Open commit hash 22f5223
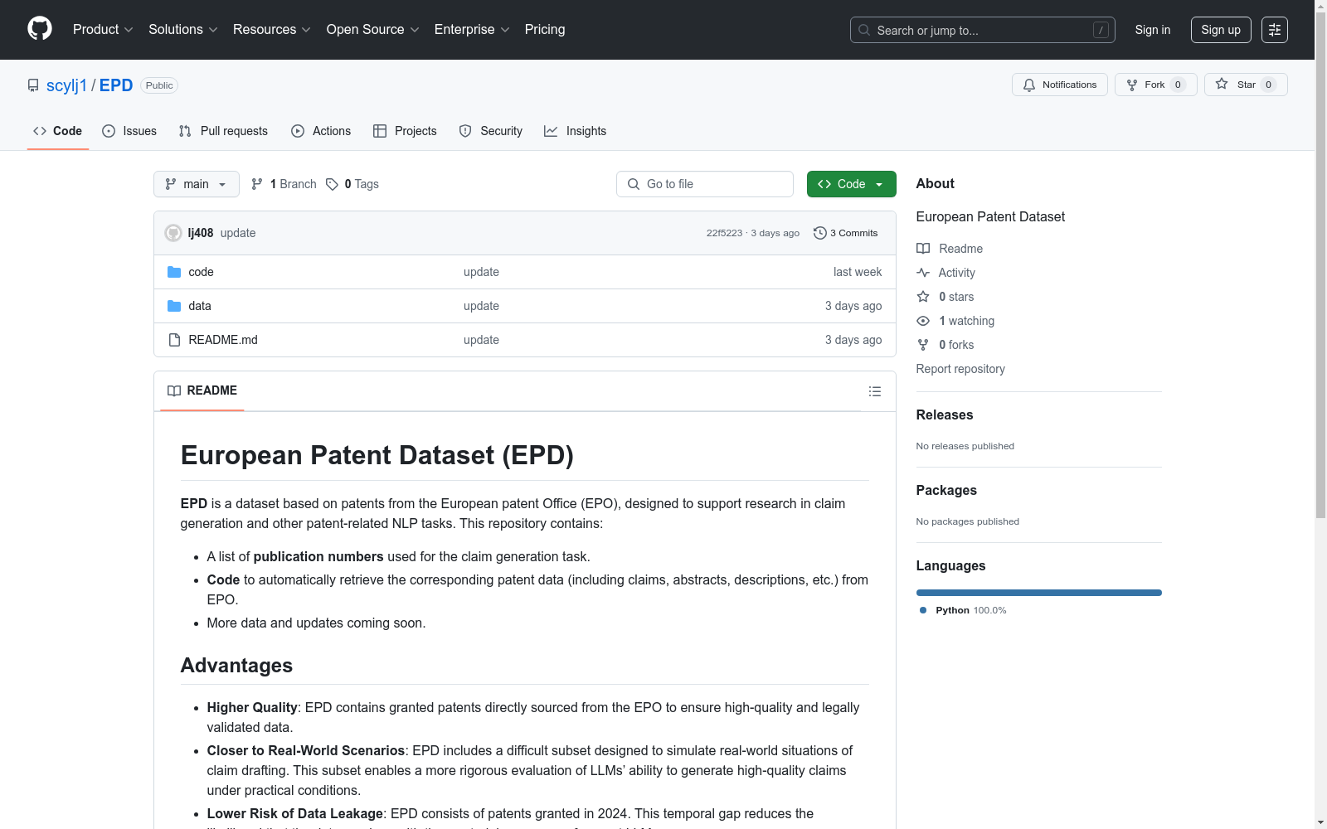The image size is (1327, 829). pos(724,233)
